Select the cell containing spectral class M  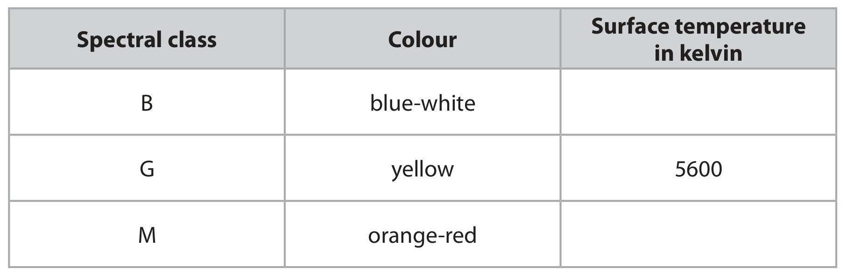click(147, 234)
